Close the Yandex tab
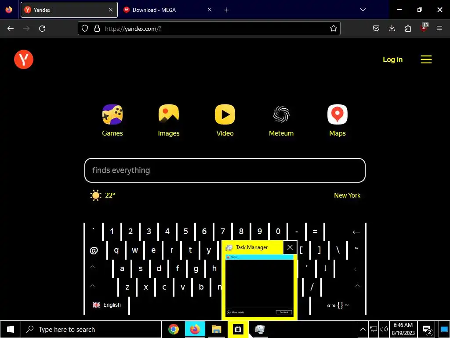 click(x=111, y=10)
